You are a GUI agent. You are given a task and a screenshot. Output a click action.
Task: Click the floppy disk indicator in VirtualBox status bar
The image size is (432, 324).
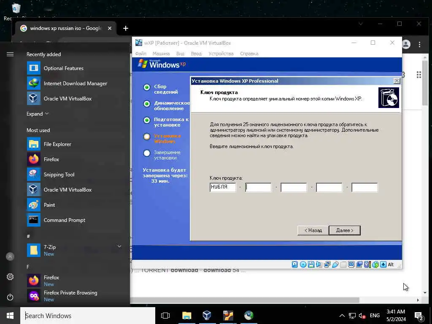coord(311,265)
